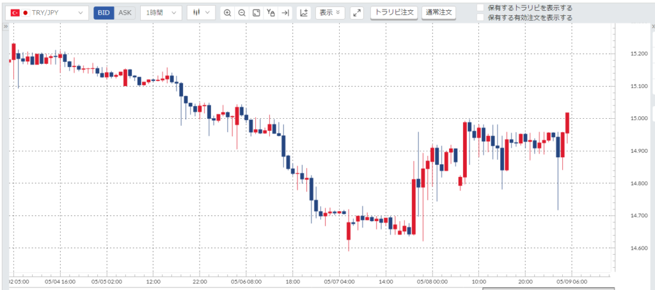
Task: Click the Turkish flag currency icon
Action: (x=15, y=13)
